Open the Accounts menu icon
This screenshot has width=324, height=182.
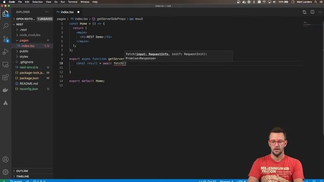click(6, 159)
